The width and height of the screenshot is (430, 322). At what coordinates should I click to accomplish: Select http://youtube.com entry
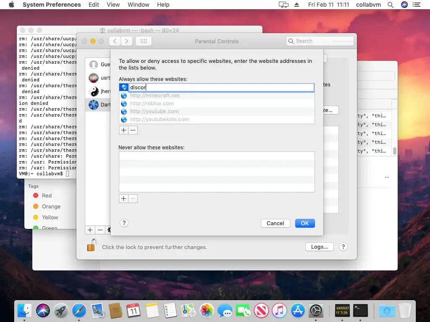217,112
